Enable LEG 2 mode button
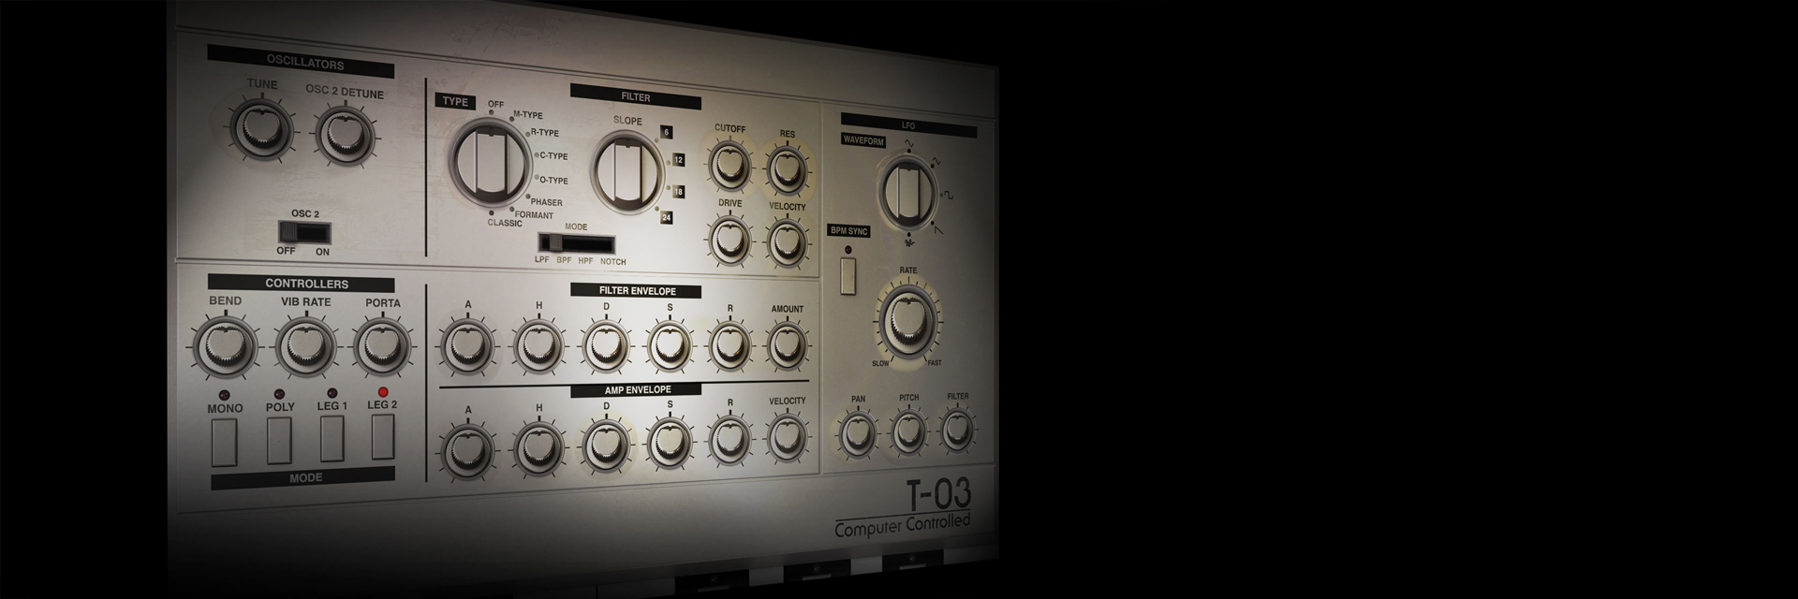 point(383,437)
